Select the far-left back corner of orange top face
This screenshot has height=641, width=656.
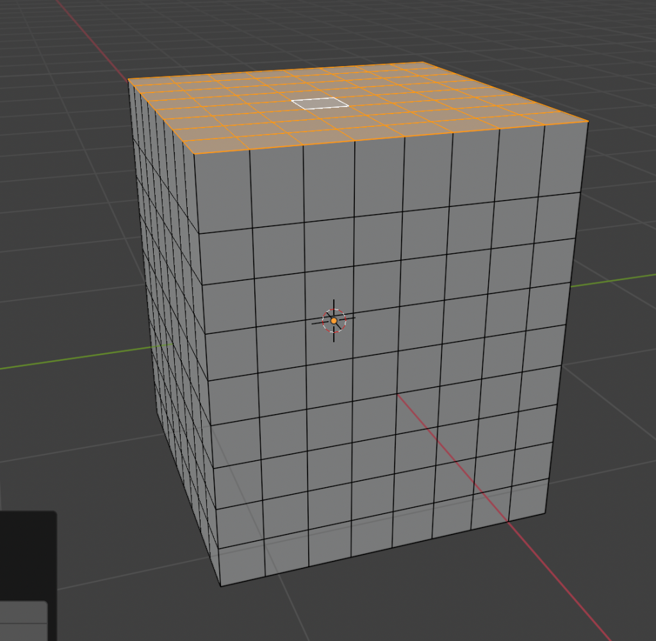click(129, 79)
